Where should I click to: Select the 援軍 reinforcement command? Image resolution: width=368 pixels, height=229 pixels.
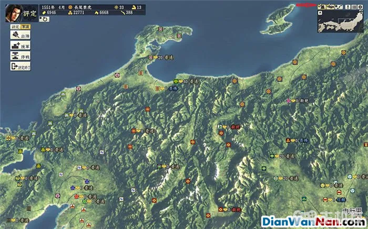click(21, 46)
